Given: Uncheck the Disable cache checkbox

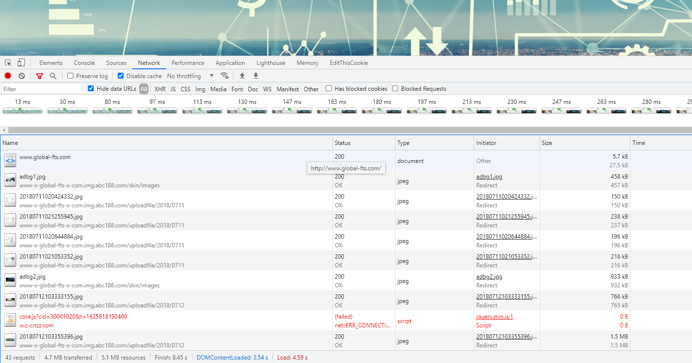Looking at the screenshot, I should coord(121,76).
